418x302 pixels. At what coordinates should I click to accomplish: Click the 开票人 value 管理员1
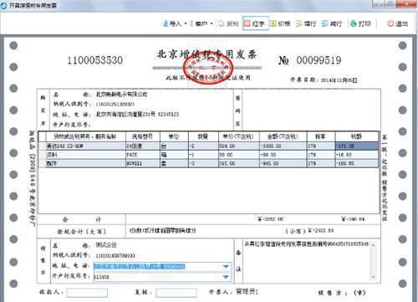tap(247, 292)
